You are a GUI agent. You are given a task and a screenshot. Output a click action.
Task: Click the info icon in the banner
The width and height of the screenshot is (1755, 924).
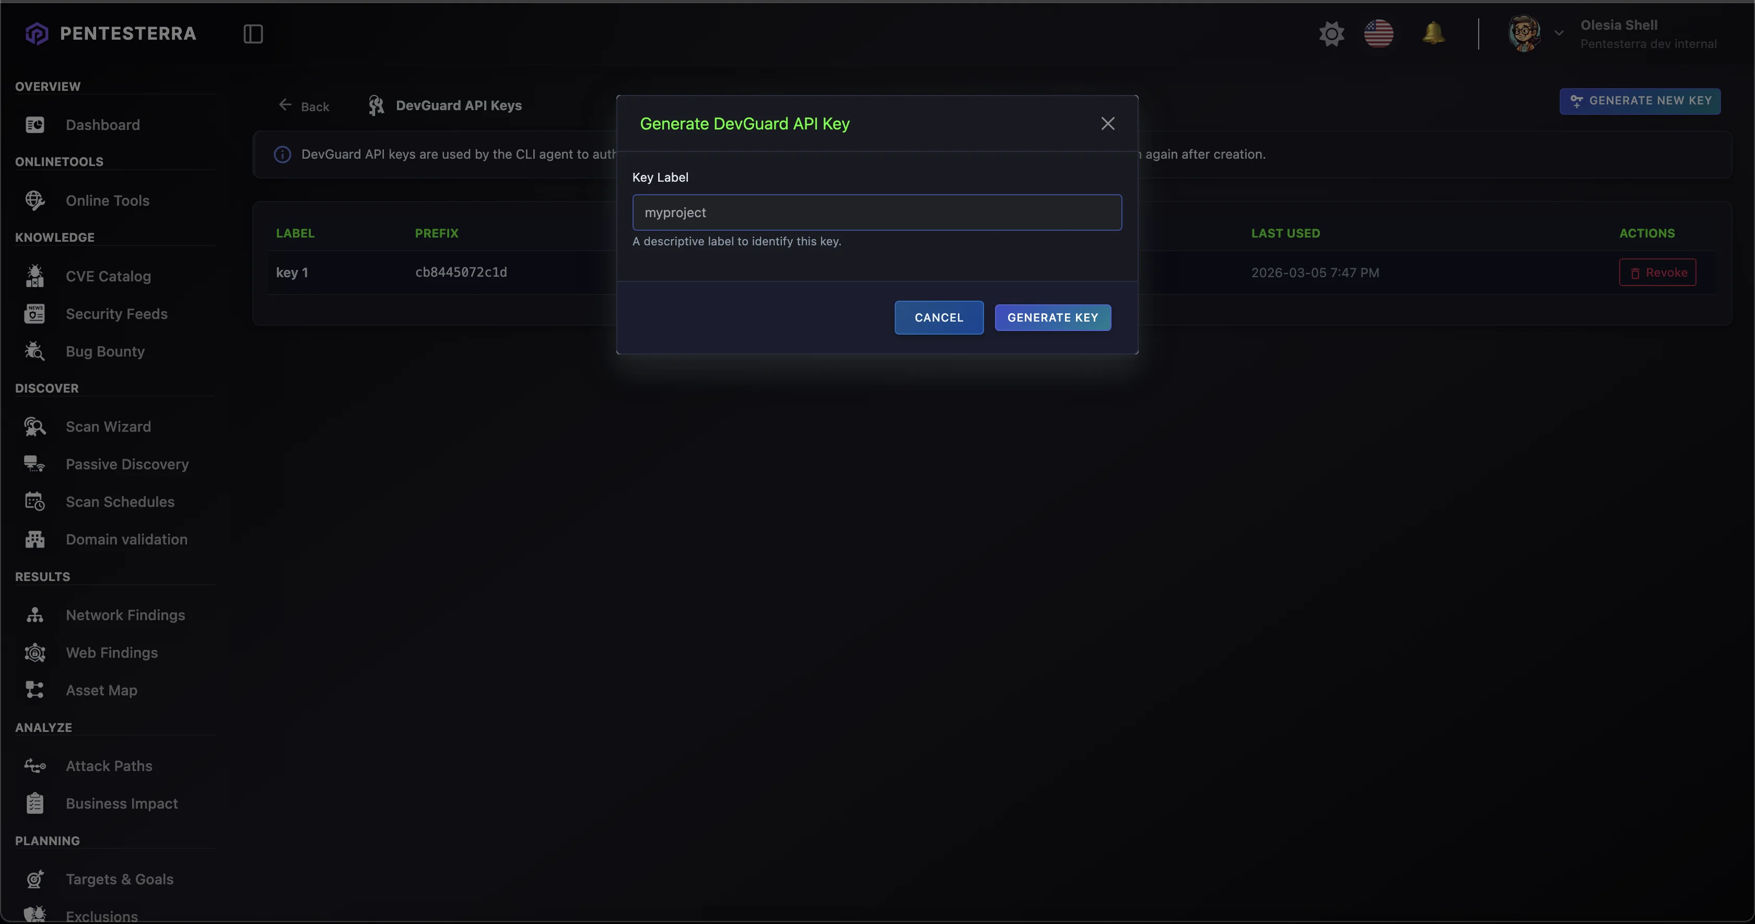[x=282, y=155]
